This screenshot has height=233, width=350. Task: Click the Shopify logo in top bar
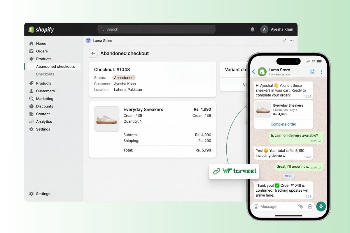(41, 29)
